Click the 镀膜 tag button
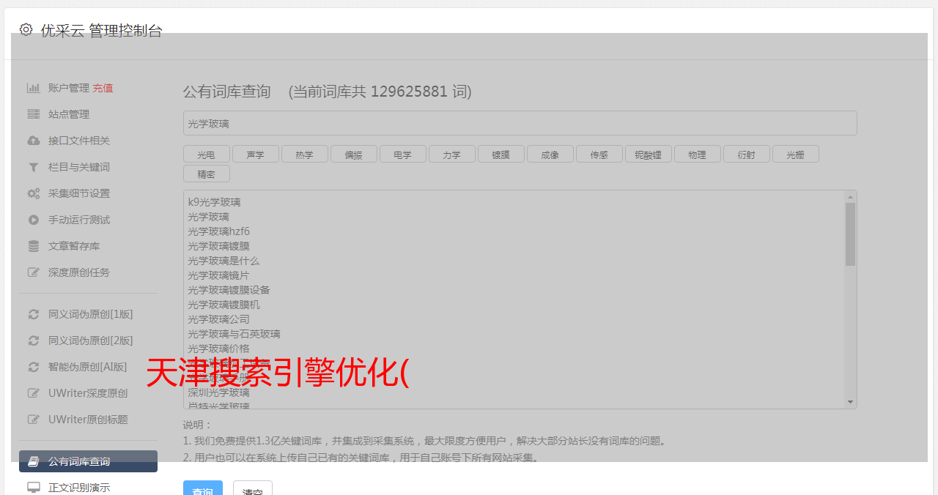This screenshot has width=938, height=495. click(501, 154)
